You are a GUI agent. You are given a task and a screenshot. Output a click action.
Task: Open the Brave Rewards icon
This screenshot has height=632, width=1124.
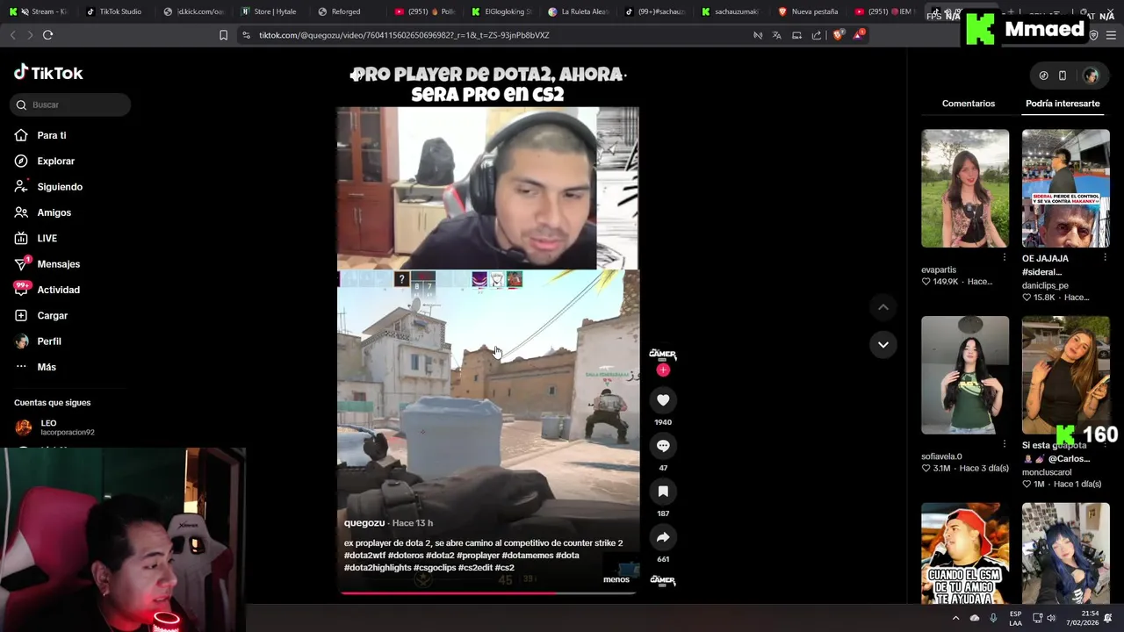[858, 35]
